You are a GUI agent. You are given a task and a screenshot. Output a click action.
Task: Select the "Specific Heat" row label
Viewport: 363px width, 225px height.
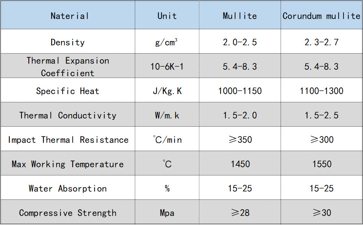(67, 91)
